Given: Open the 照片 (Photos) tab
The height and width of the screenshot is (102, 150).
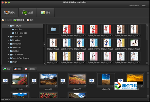Looking at the screenshot, I should coord(10,12).
